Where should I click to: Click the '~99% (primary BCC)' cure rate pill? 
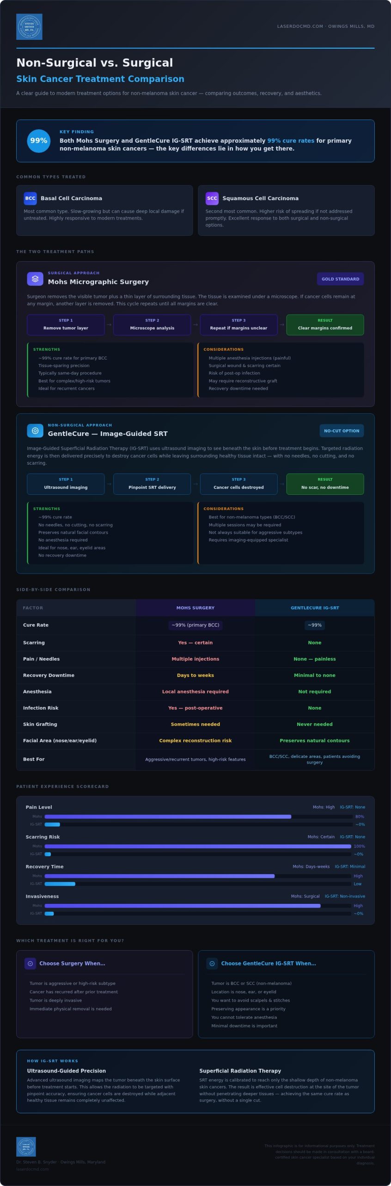pos(195,625)
